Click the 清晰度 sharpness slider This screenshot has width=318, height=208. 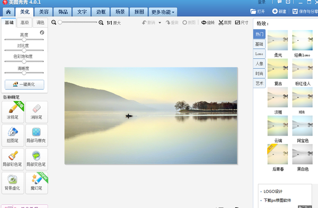[x=24, y=73]
